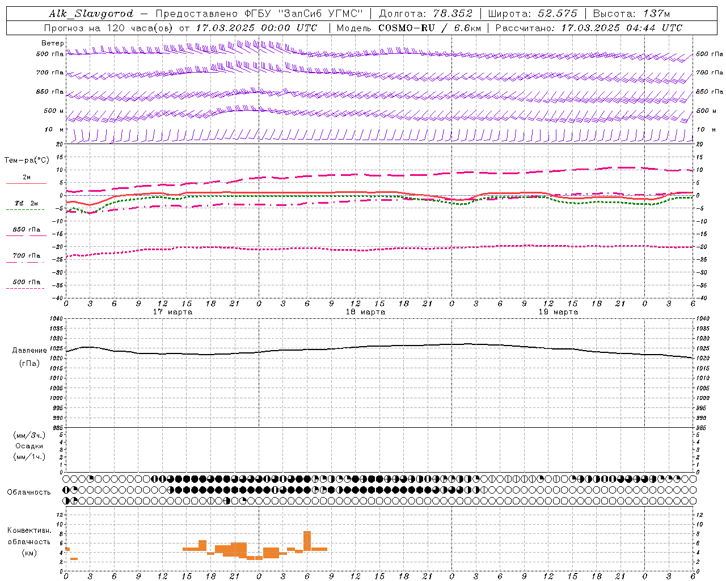This screenshot has width=726, height=581.
Task: Click the "10 м" wind level label
Action: pos(54,129)
